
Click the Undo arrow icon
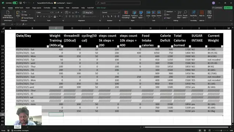pyautogui.click(x=24, y=3)
